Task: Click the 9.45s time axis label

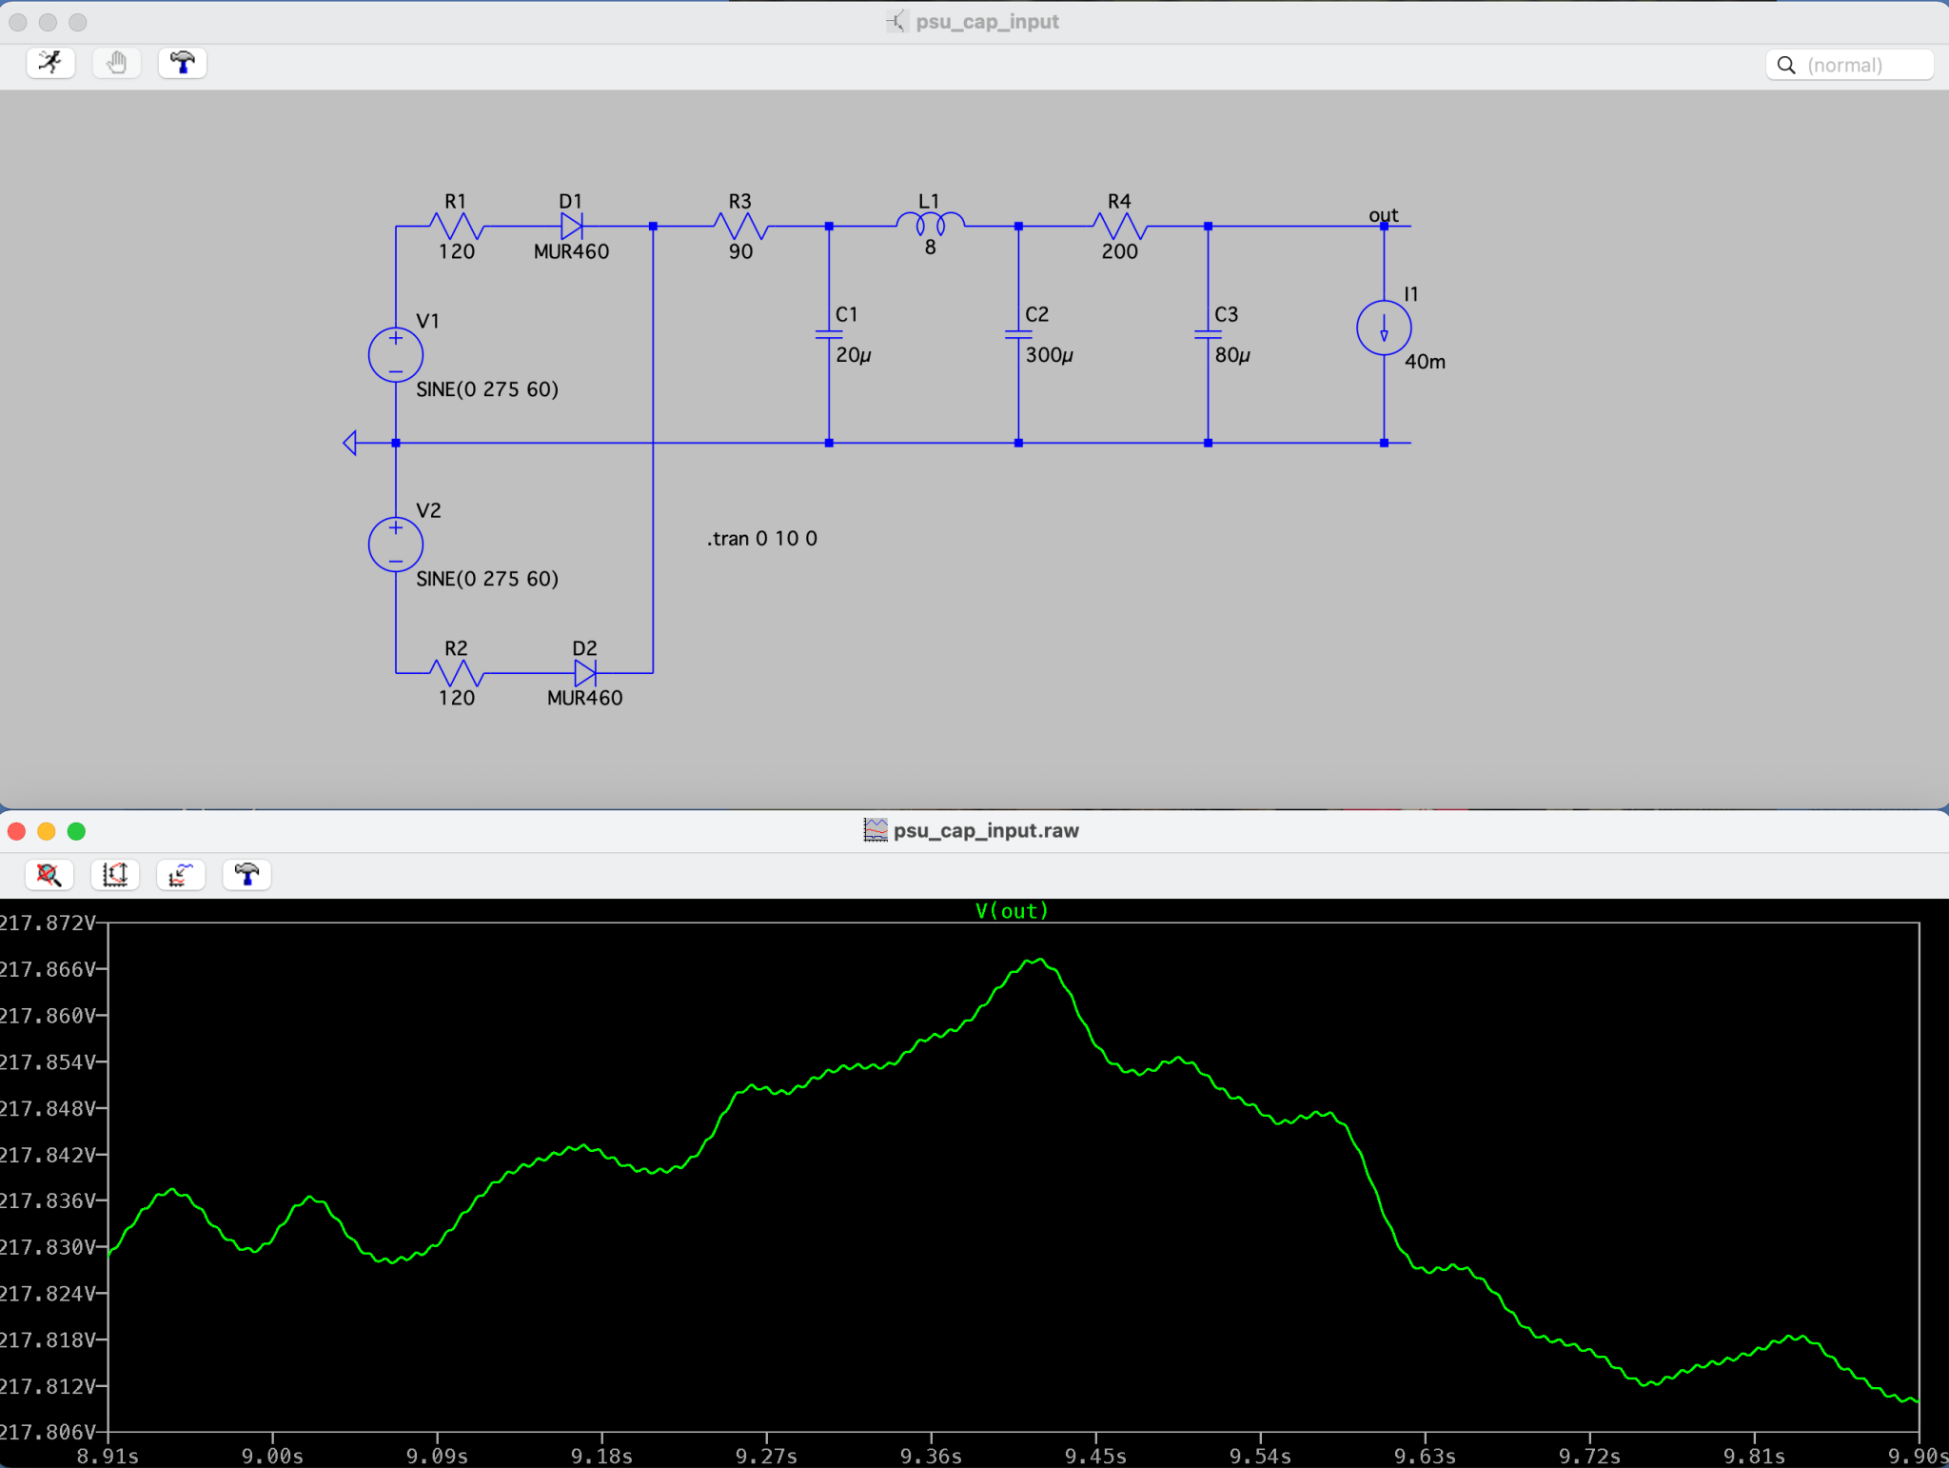Action: coord(1095,1457)
